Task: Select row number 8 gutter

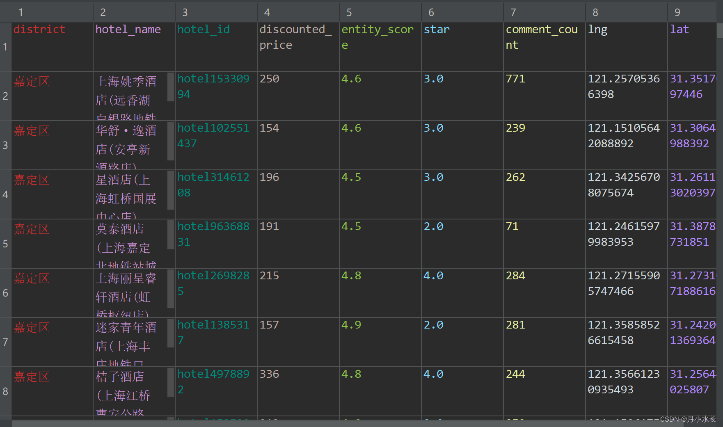Action: point(5,391)
